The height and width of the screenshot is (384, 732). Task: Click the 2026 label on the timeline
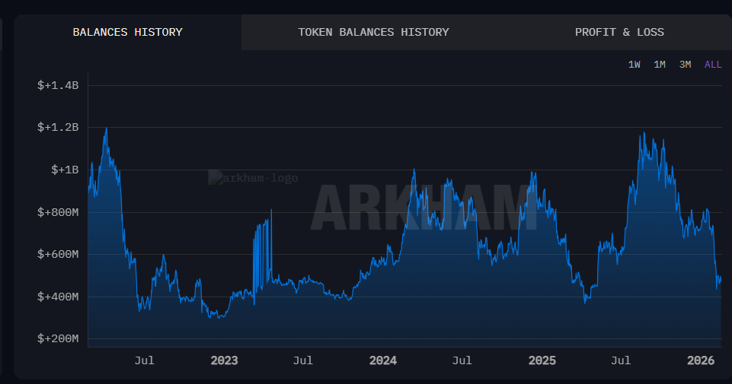click(x=700, y=360)
